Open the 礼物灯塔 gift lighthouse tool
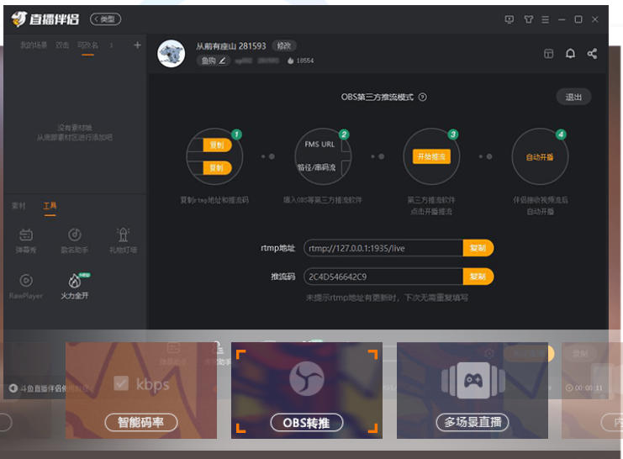The image size is (623, 459). [123, 240]
